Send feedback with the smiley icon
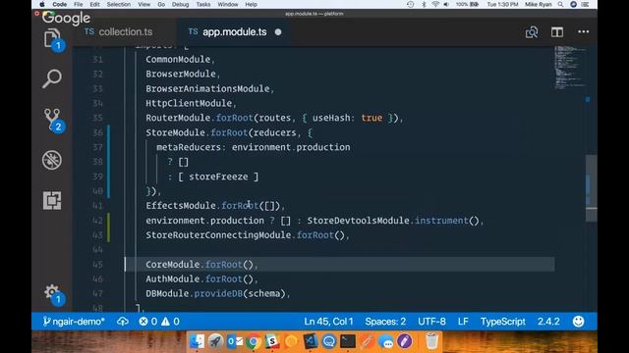Screen dimensions: 629x353 [x=578, y=322]
